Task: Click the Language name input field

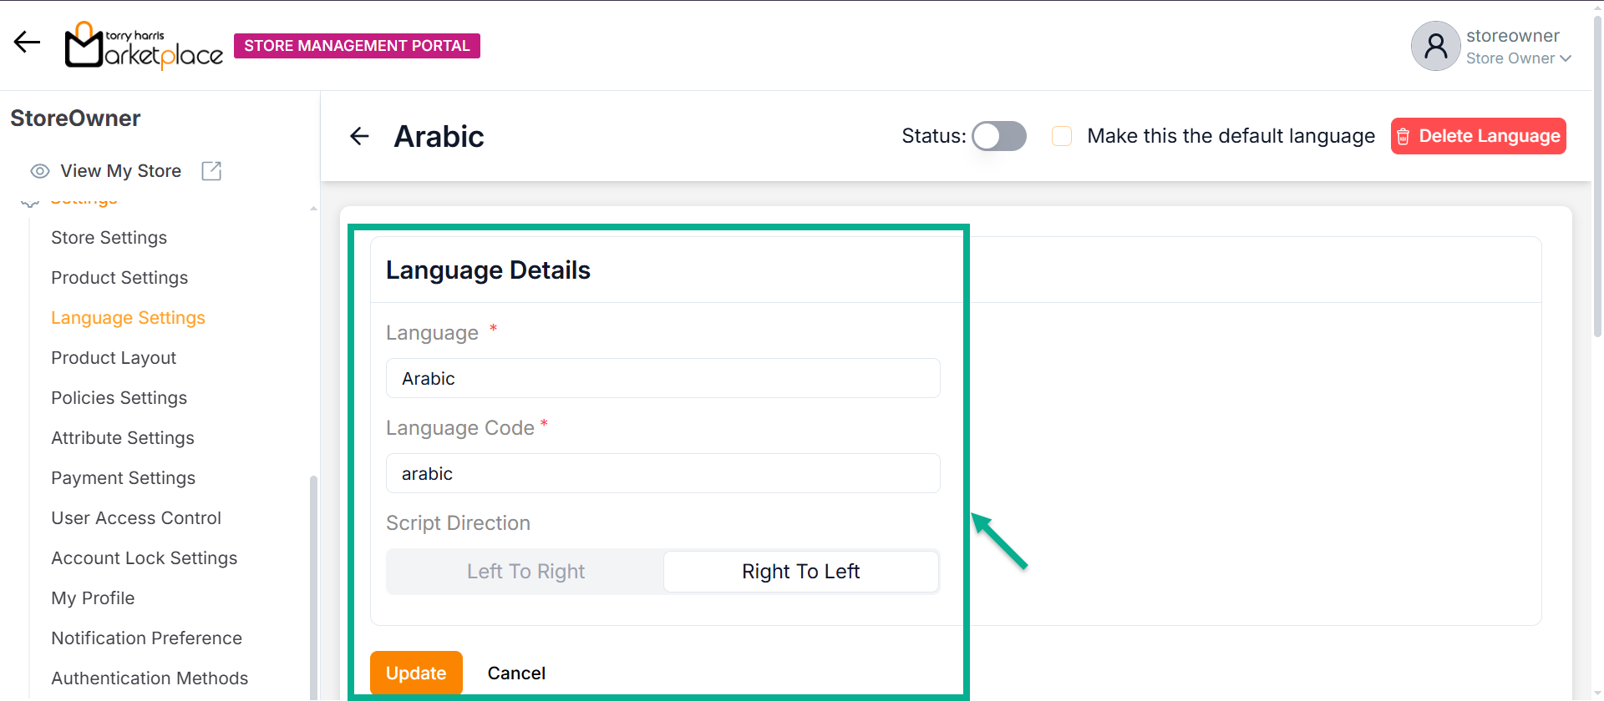Action: tap(662, 379)
